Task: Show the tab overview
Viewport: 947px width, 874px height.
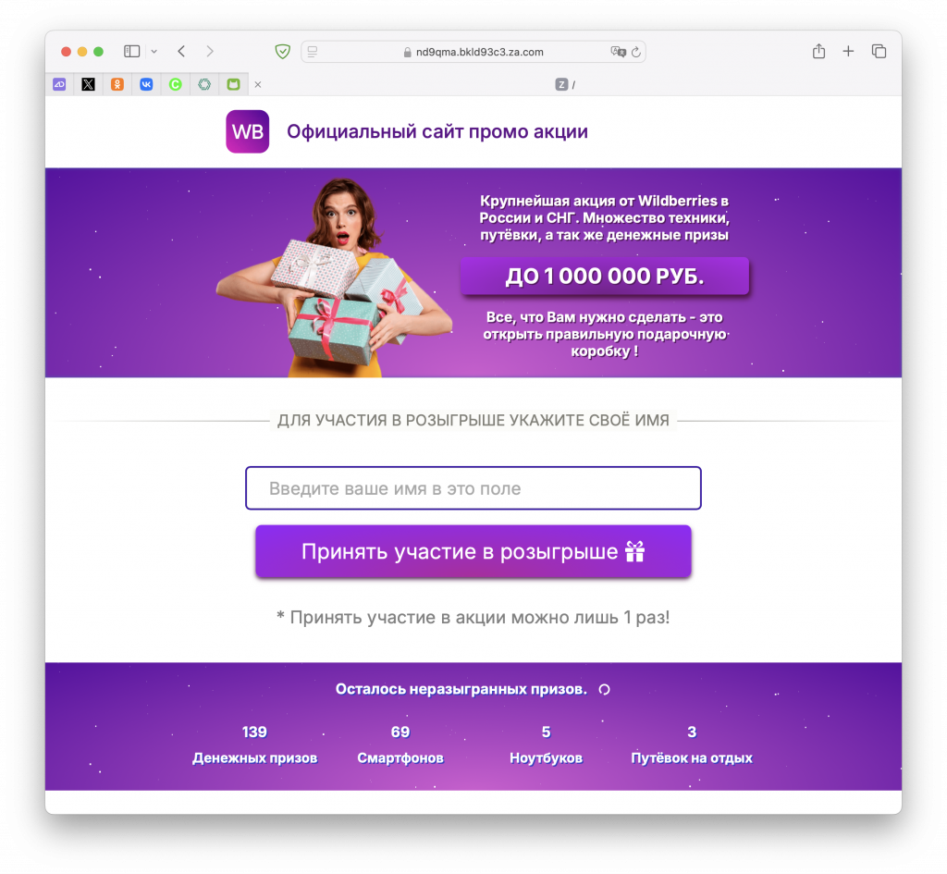Action: pyautogui.click(x=879, y=52)
